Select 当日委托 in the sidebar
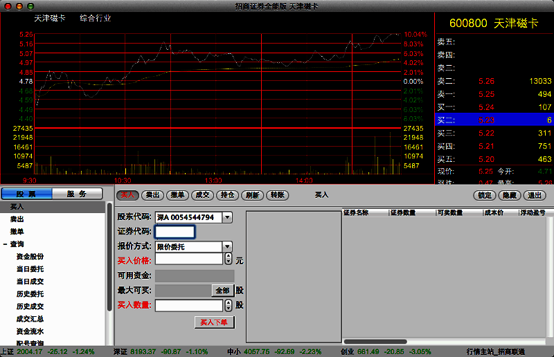Image resolution: width=554 pixels, height=357 pixels. pyautogui.click(x=30, y=269)
